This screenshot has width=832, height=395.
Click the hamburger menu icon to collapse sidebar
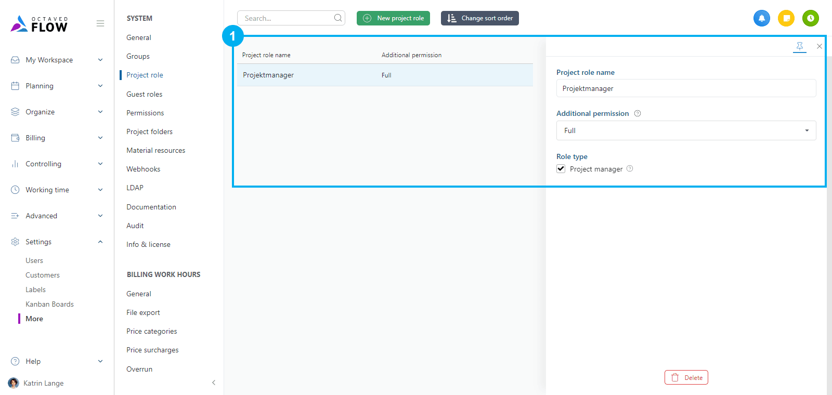(x=100, y=23)
